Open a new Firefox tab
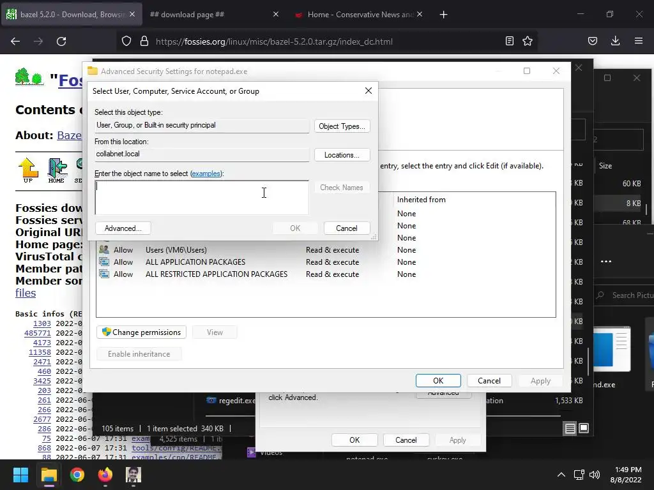Image resolution: width=654 pixels, height=490 pixels. (x=444, y=15)
